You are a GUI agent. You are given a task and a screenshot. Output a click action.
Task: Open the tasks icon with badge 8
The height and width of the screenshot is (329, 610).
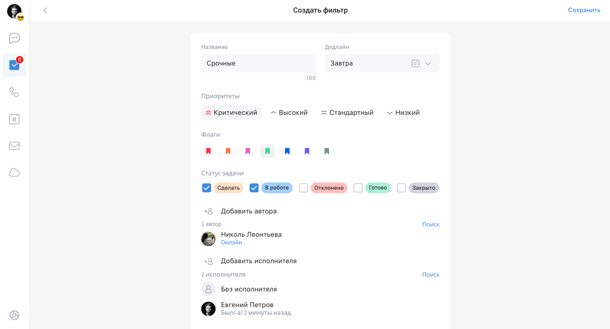[x=14, y=65]
